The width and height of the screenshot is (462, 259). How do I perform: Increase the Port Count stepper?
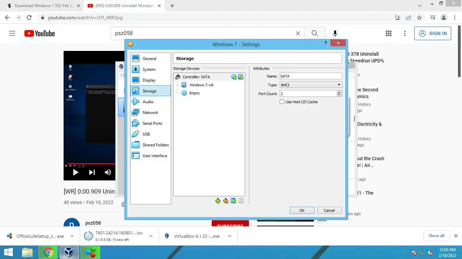click(339, 92)
